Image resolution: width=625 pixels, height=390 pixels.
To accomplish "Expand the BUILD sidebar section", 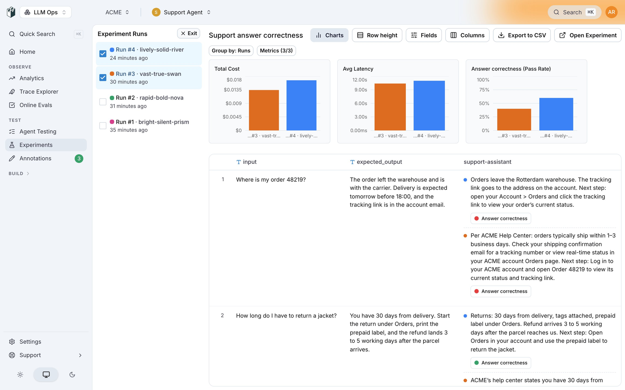I will click(x=19, y=174).
